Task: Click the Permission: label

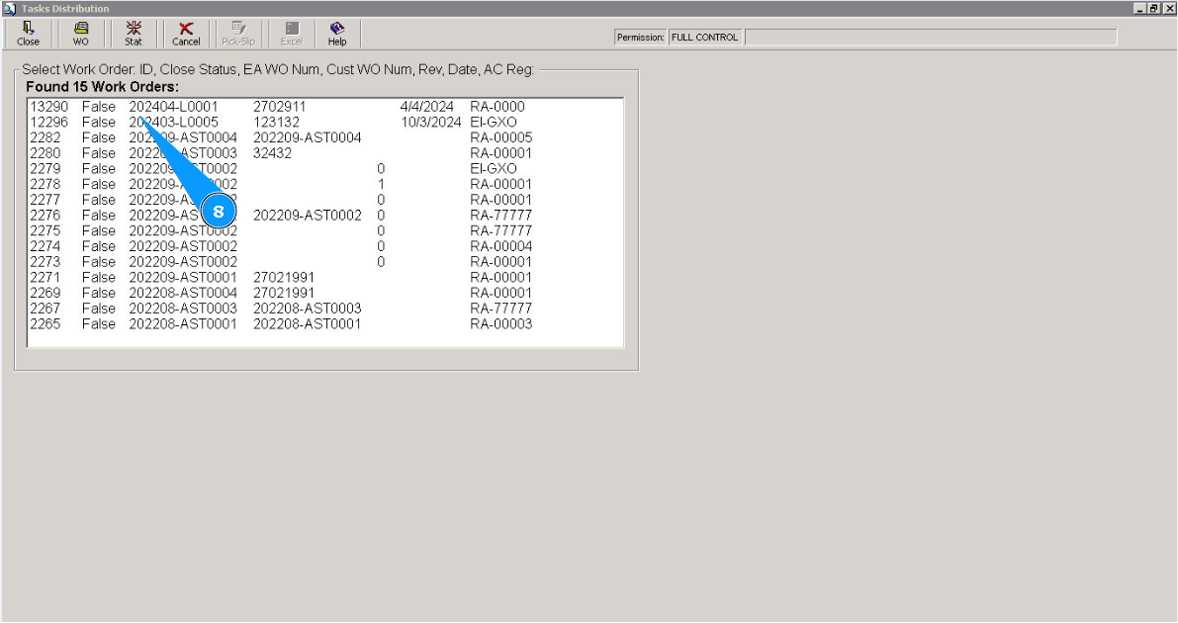Action: coord(641,38)
